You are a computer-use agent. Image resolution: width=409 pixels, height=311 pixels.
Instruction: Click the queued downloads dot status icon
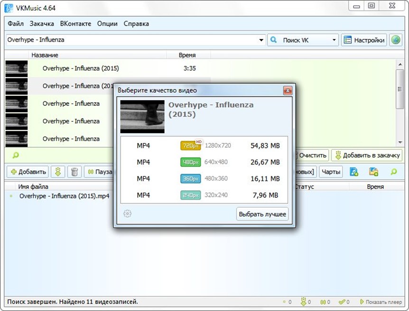pos(284,302)
